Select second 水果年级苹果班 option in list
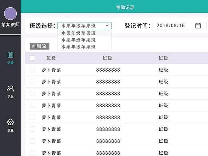 (84, 40)
